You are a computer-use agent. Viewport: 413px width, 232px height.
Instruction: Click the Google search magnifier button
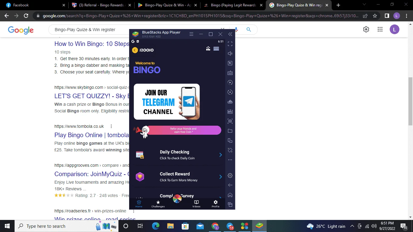point(249,30)
